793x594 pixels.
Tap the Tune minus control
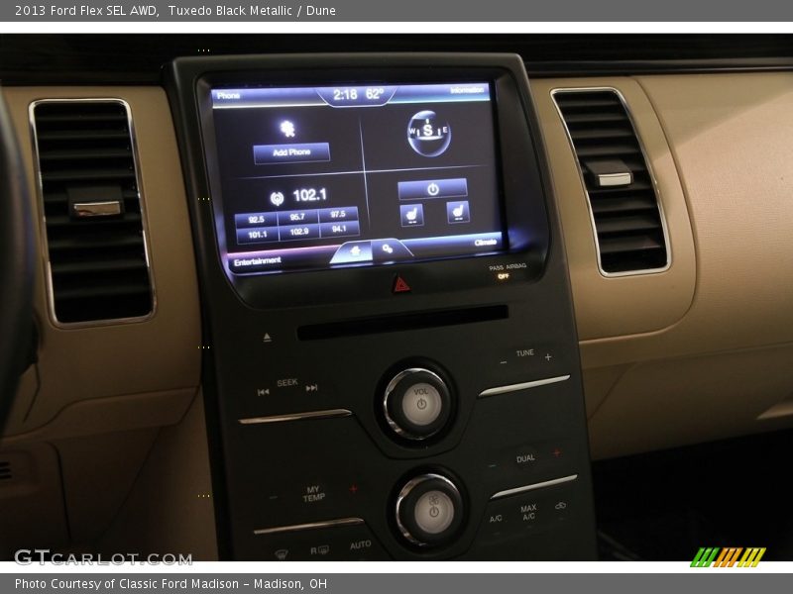click(x=504, y=362)
